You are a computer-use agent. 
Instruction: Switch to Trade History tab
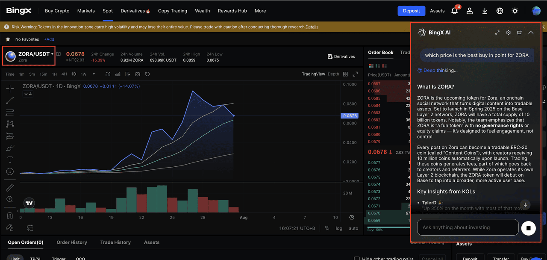click(x=115, y=242)
